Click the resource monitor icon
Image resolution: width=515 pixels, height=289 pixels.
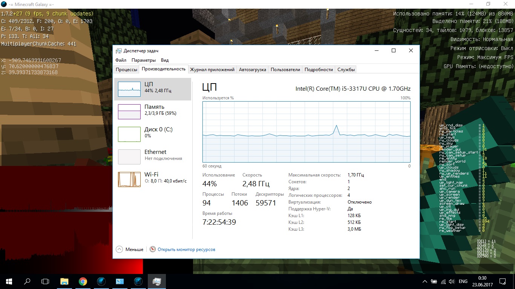[x=153, y=249]
